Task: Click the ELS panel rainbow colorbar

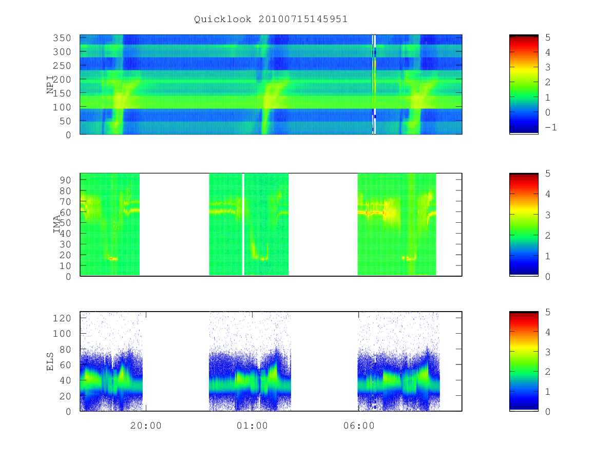Action: pyautogui.click(x=524, y=361)
